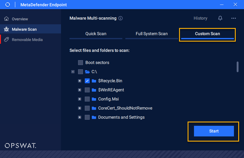Expand the Documents and Settings node
The image size is (244, 158).
[80, 117]
